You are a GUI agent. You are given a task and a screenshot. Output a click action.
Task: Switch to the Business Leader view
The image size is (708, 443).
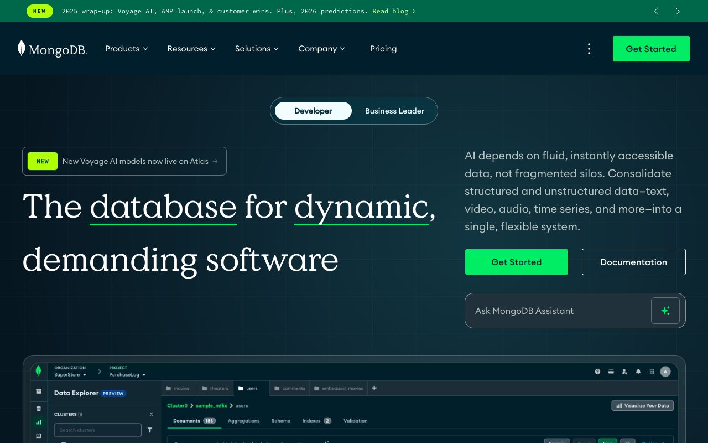pos(394,111)
